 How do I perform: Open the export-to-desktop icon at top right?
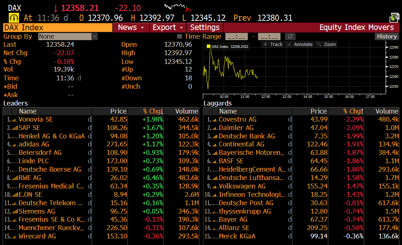394,18
